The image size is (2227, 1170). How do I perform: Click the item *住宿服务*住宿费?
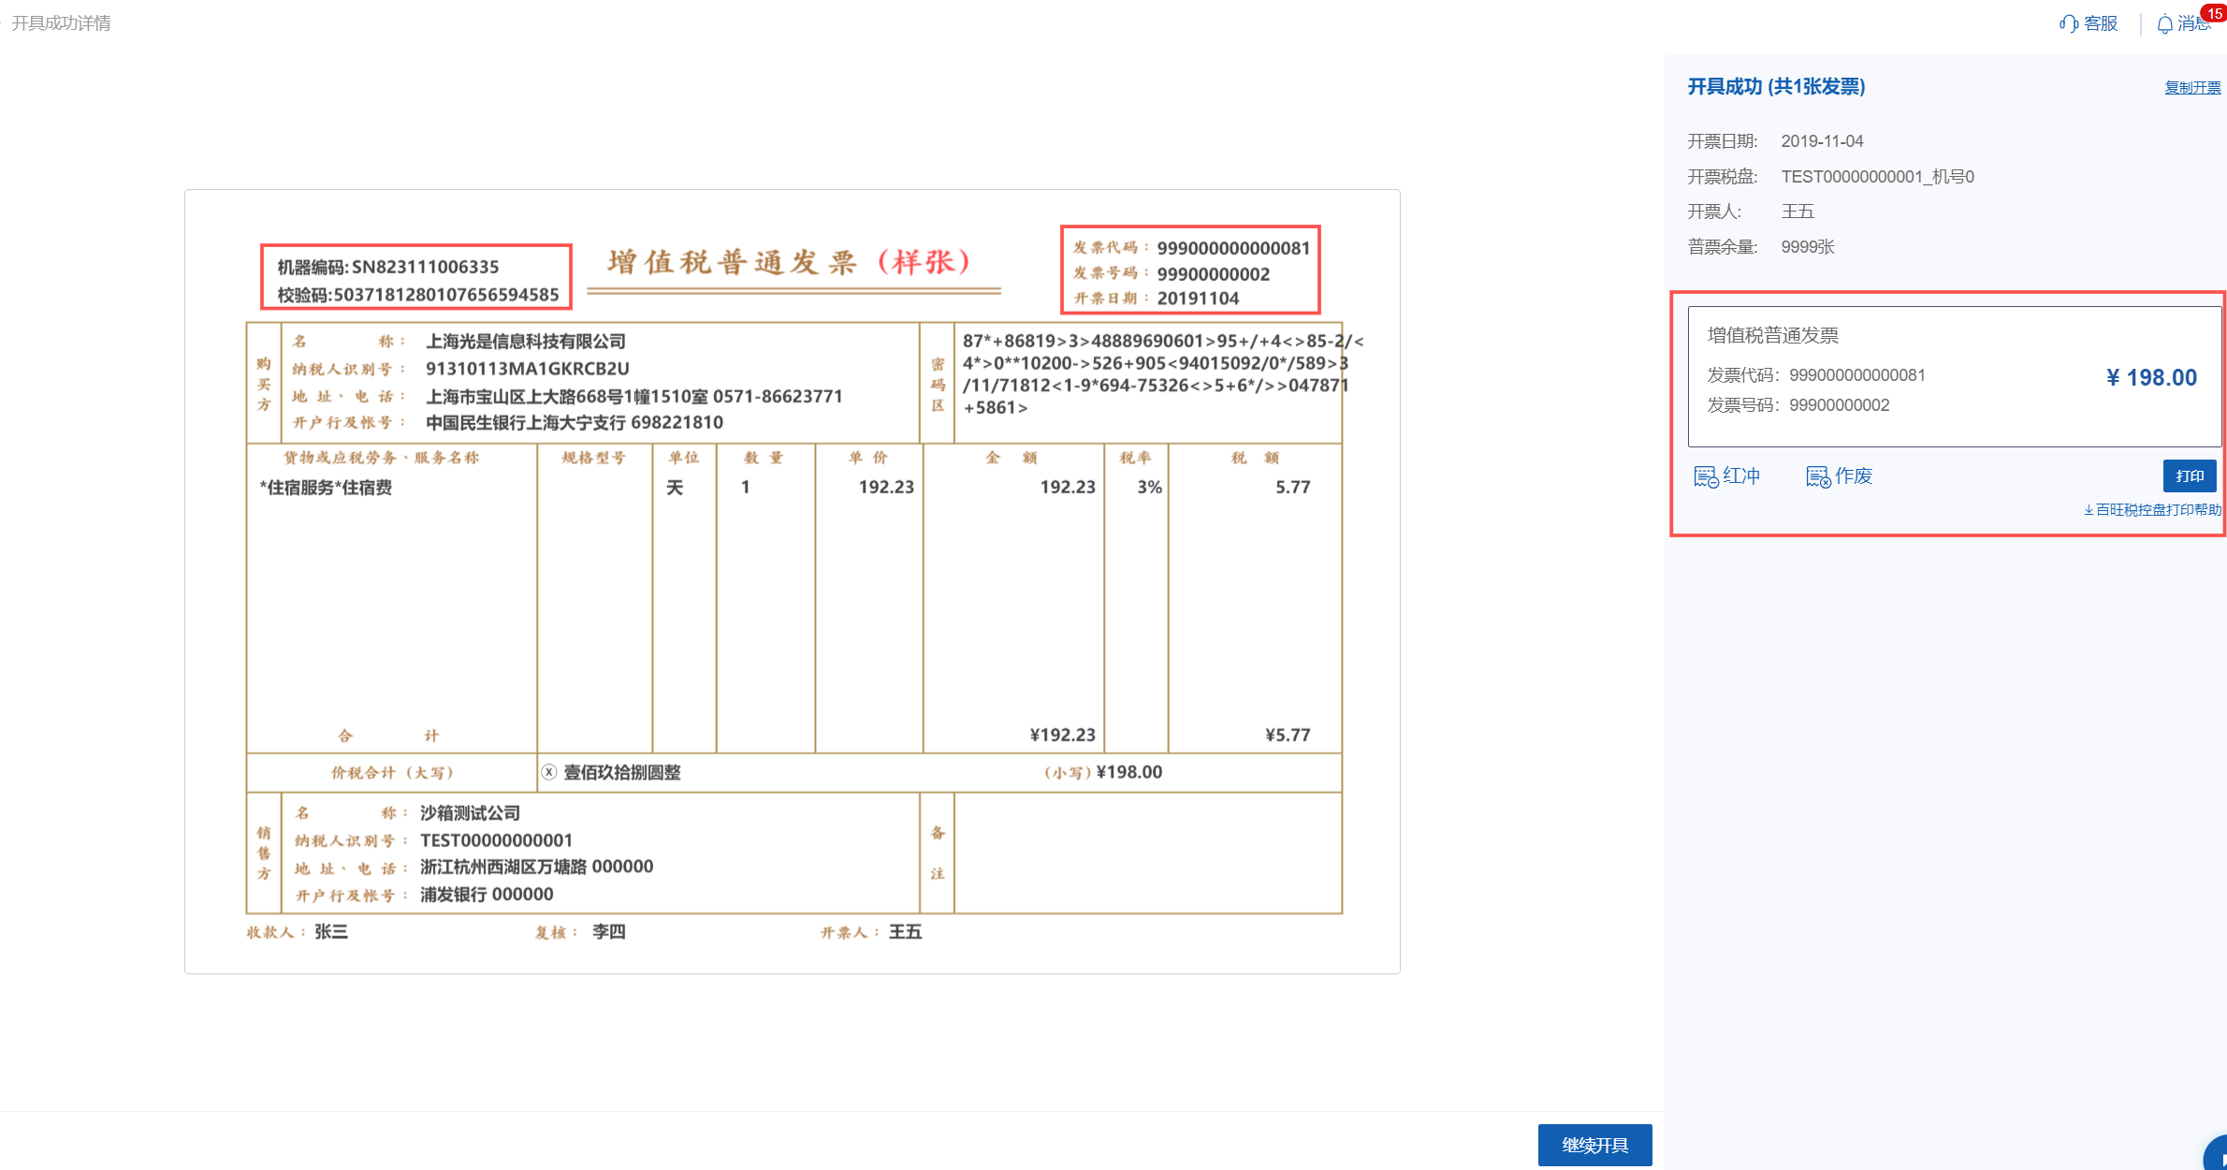[x=326, y=488]
